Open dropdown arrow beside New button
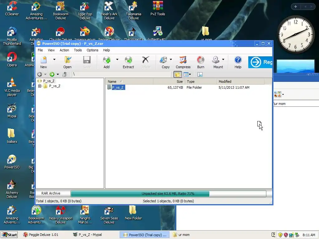Screen dimensions: 319x239 (x=54, y=59)
